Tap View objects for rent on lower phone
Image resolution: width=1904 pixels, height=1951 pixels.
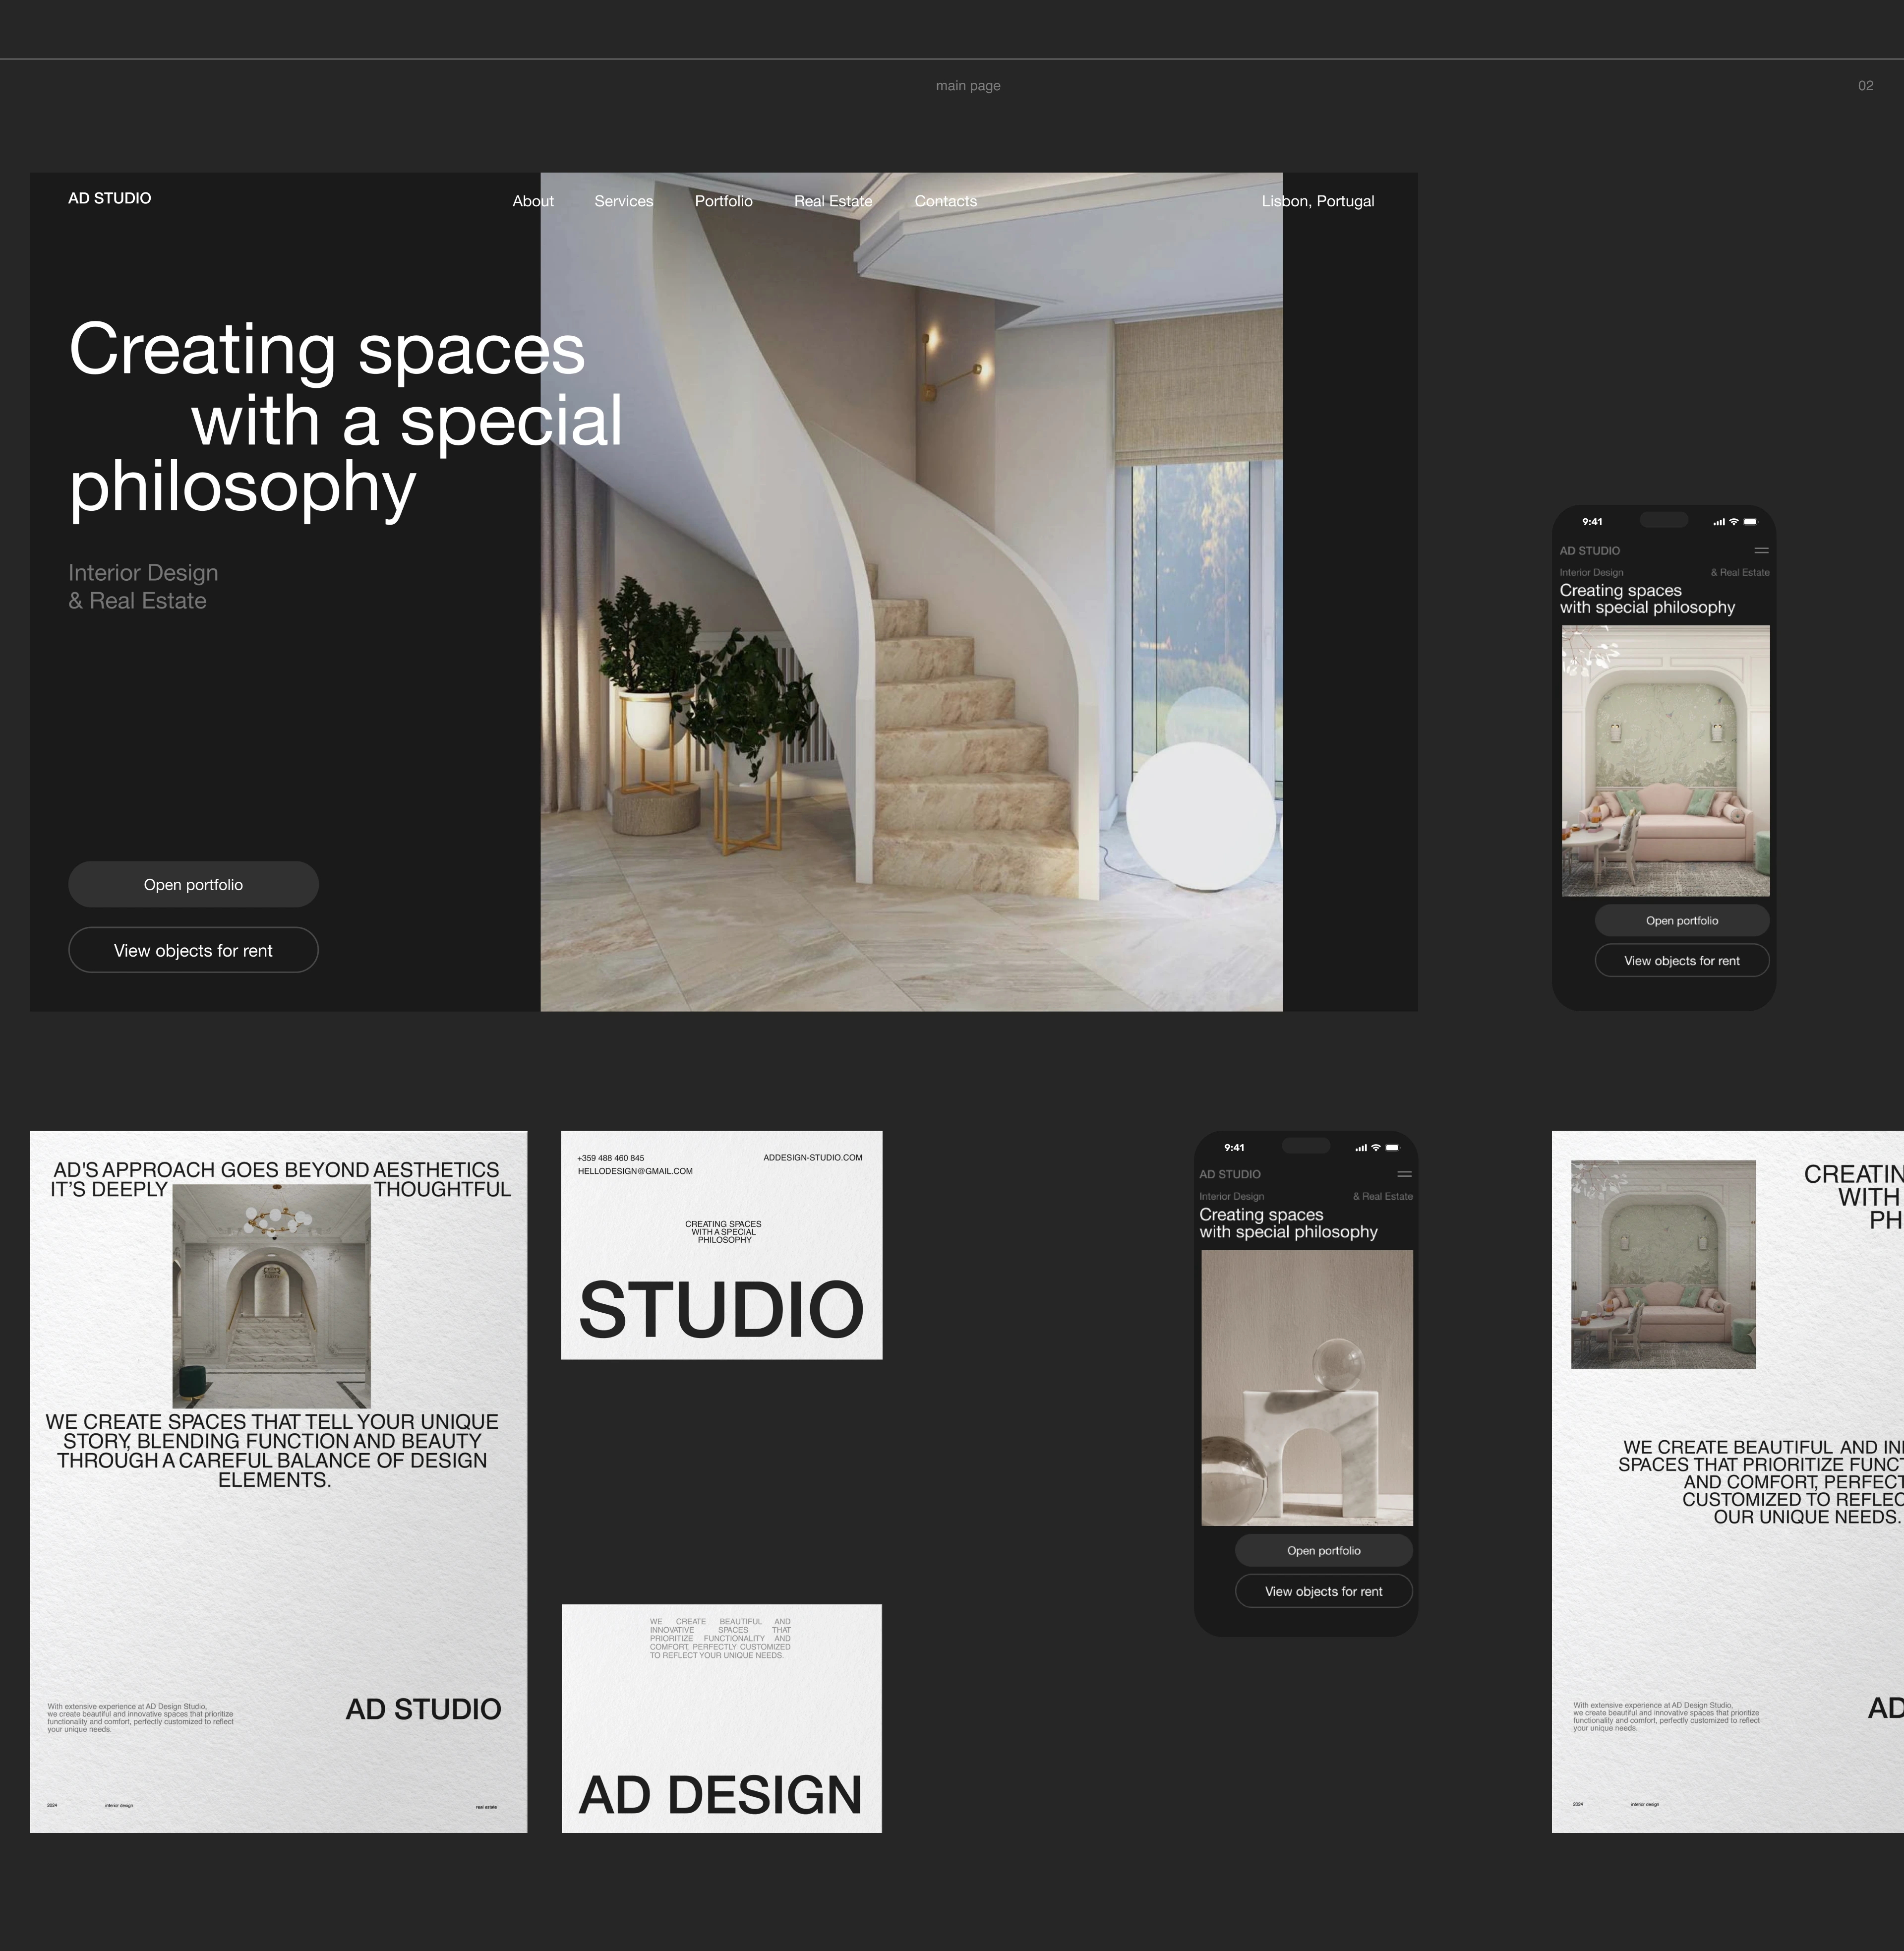pos(1323,1591)
